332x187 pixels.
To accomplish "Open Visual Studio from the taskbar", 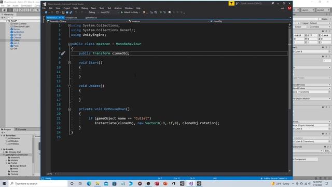I will 190,183.
